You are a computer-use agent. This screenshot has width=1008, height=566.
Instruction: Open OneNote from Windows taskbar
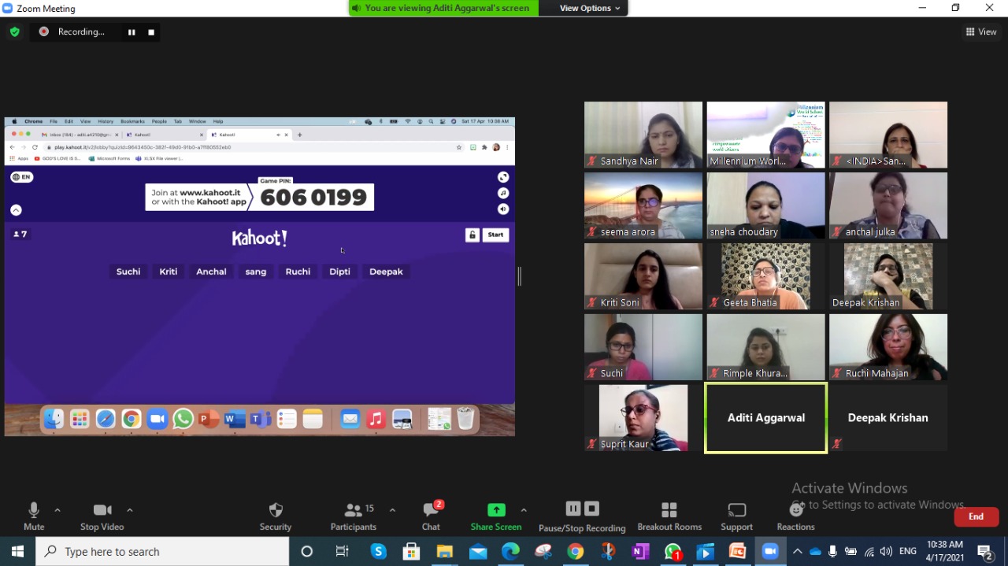[640, 551]
